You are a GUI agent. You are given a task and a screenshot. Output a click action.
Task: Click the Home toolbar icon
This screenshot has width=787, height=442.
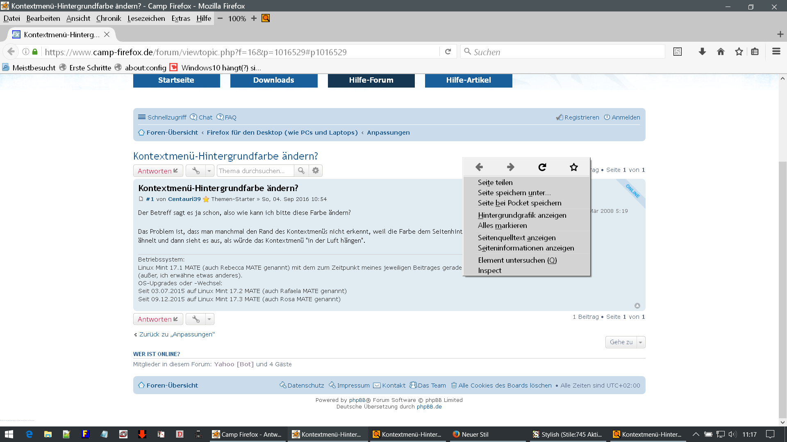point(721,52)
